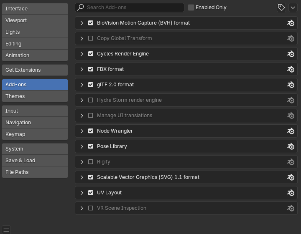Click the add-on tags filter icon
This screenshot has height=234, width=301.
(x=281, y=8)
